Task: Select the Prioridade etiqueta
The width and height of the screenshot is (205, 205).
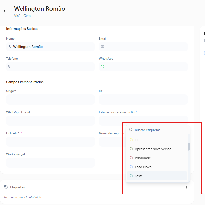Action: click(x=143, y=158)
